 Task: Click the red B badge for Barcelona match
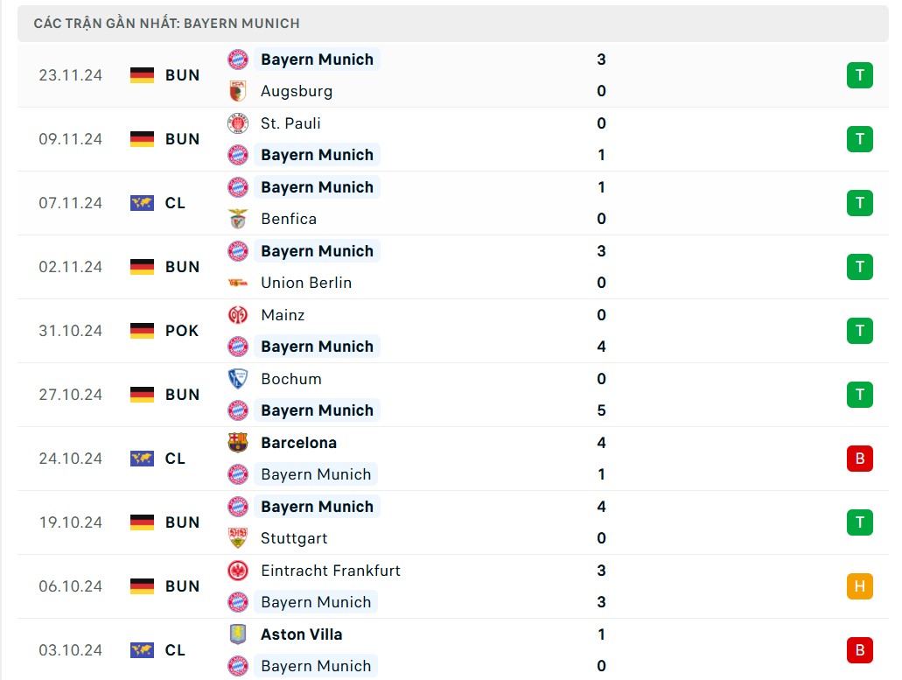pyautogui.click(x=859, y=459)
